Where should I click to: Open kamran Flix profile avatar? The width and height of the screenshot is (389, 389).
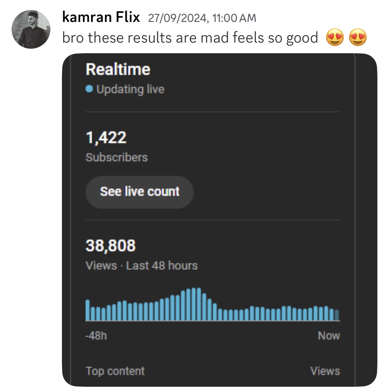31,29
